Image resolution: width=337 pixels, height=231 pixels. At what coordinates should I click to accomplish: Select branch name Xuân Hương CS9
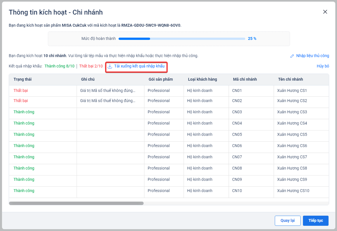292,180
